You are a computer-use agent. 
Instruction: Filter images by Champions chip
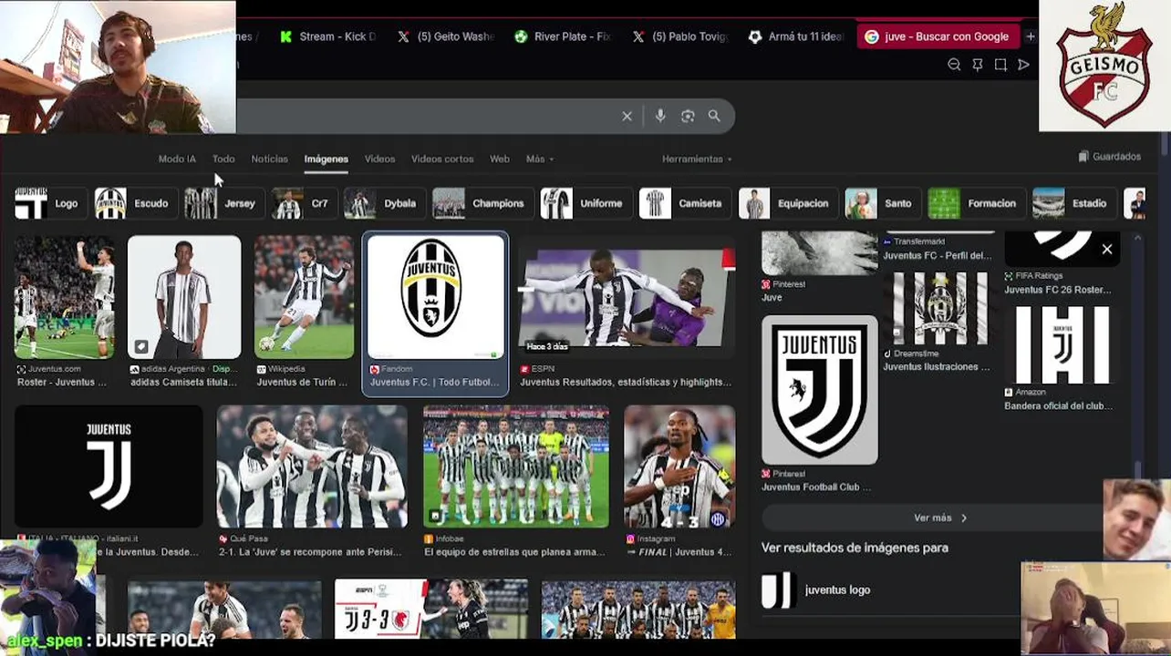tap(481, 203)
